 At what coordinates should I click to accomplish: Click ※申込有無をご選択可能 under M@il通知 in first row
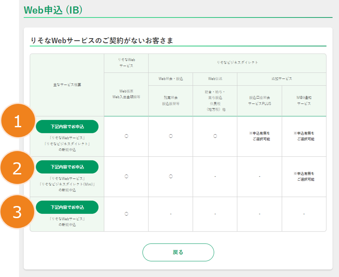coord(304,136)
